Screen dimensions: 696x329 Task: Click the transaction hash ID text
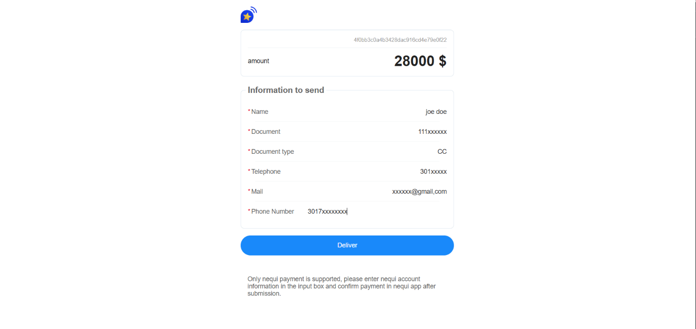pyautogui.click(x=400, y=40)
